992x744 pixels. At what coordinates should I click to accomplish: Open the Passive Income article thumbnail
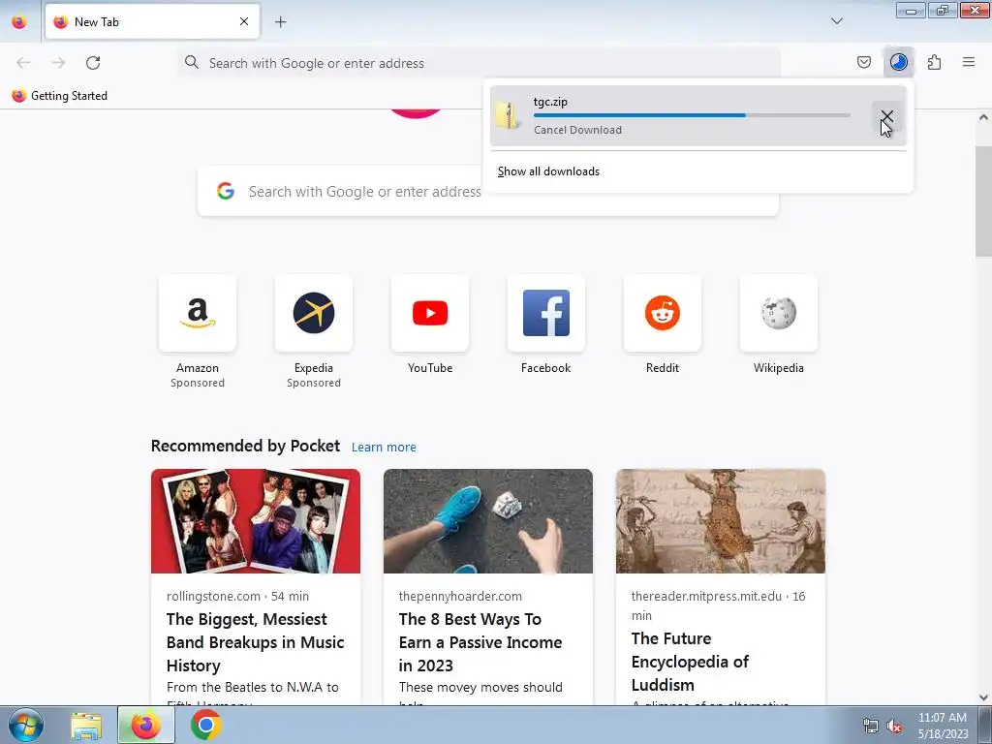(488, 521)
